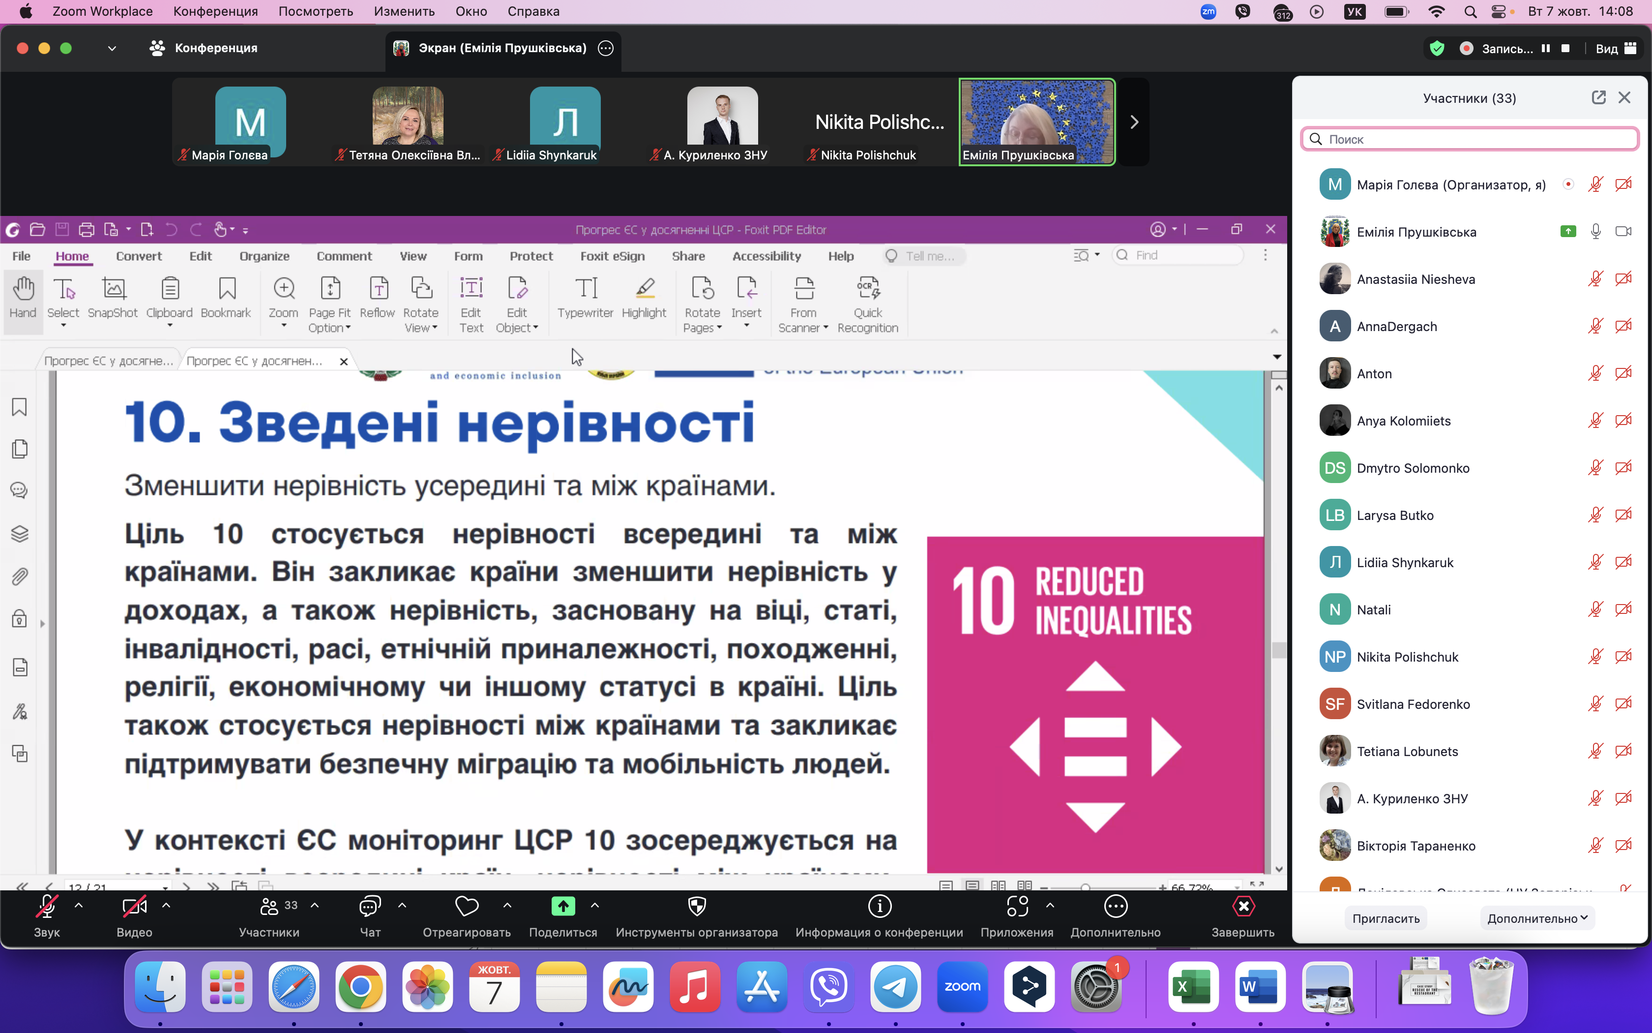Viewport: 1652px width, 1033px height.
Task: Open the host tools shield icon
Action: [696, 907]
